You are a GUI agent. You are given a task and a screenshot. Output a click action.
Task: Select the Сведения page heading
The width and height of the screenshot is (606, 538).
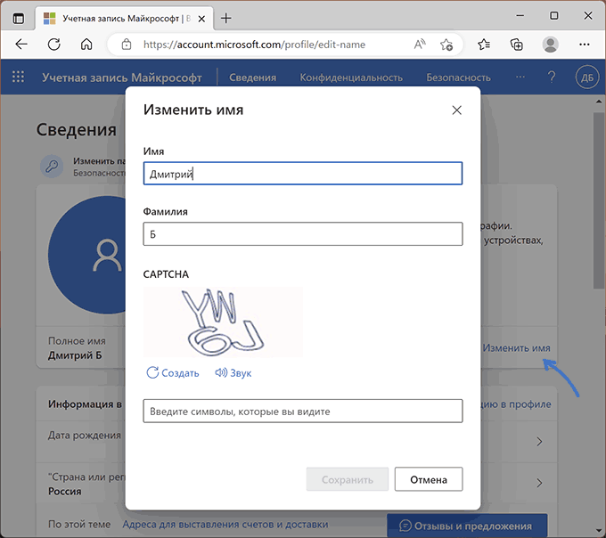point(76,130)
